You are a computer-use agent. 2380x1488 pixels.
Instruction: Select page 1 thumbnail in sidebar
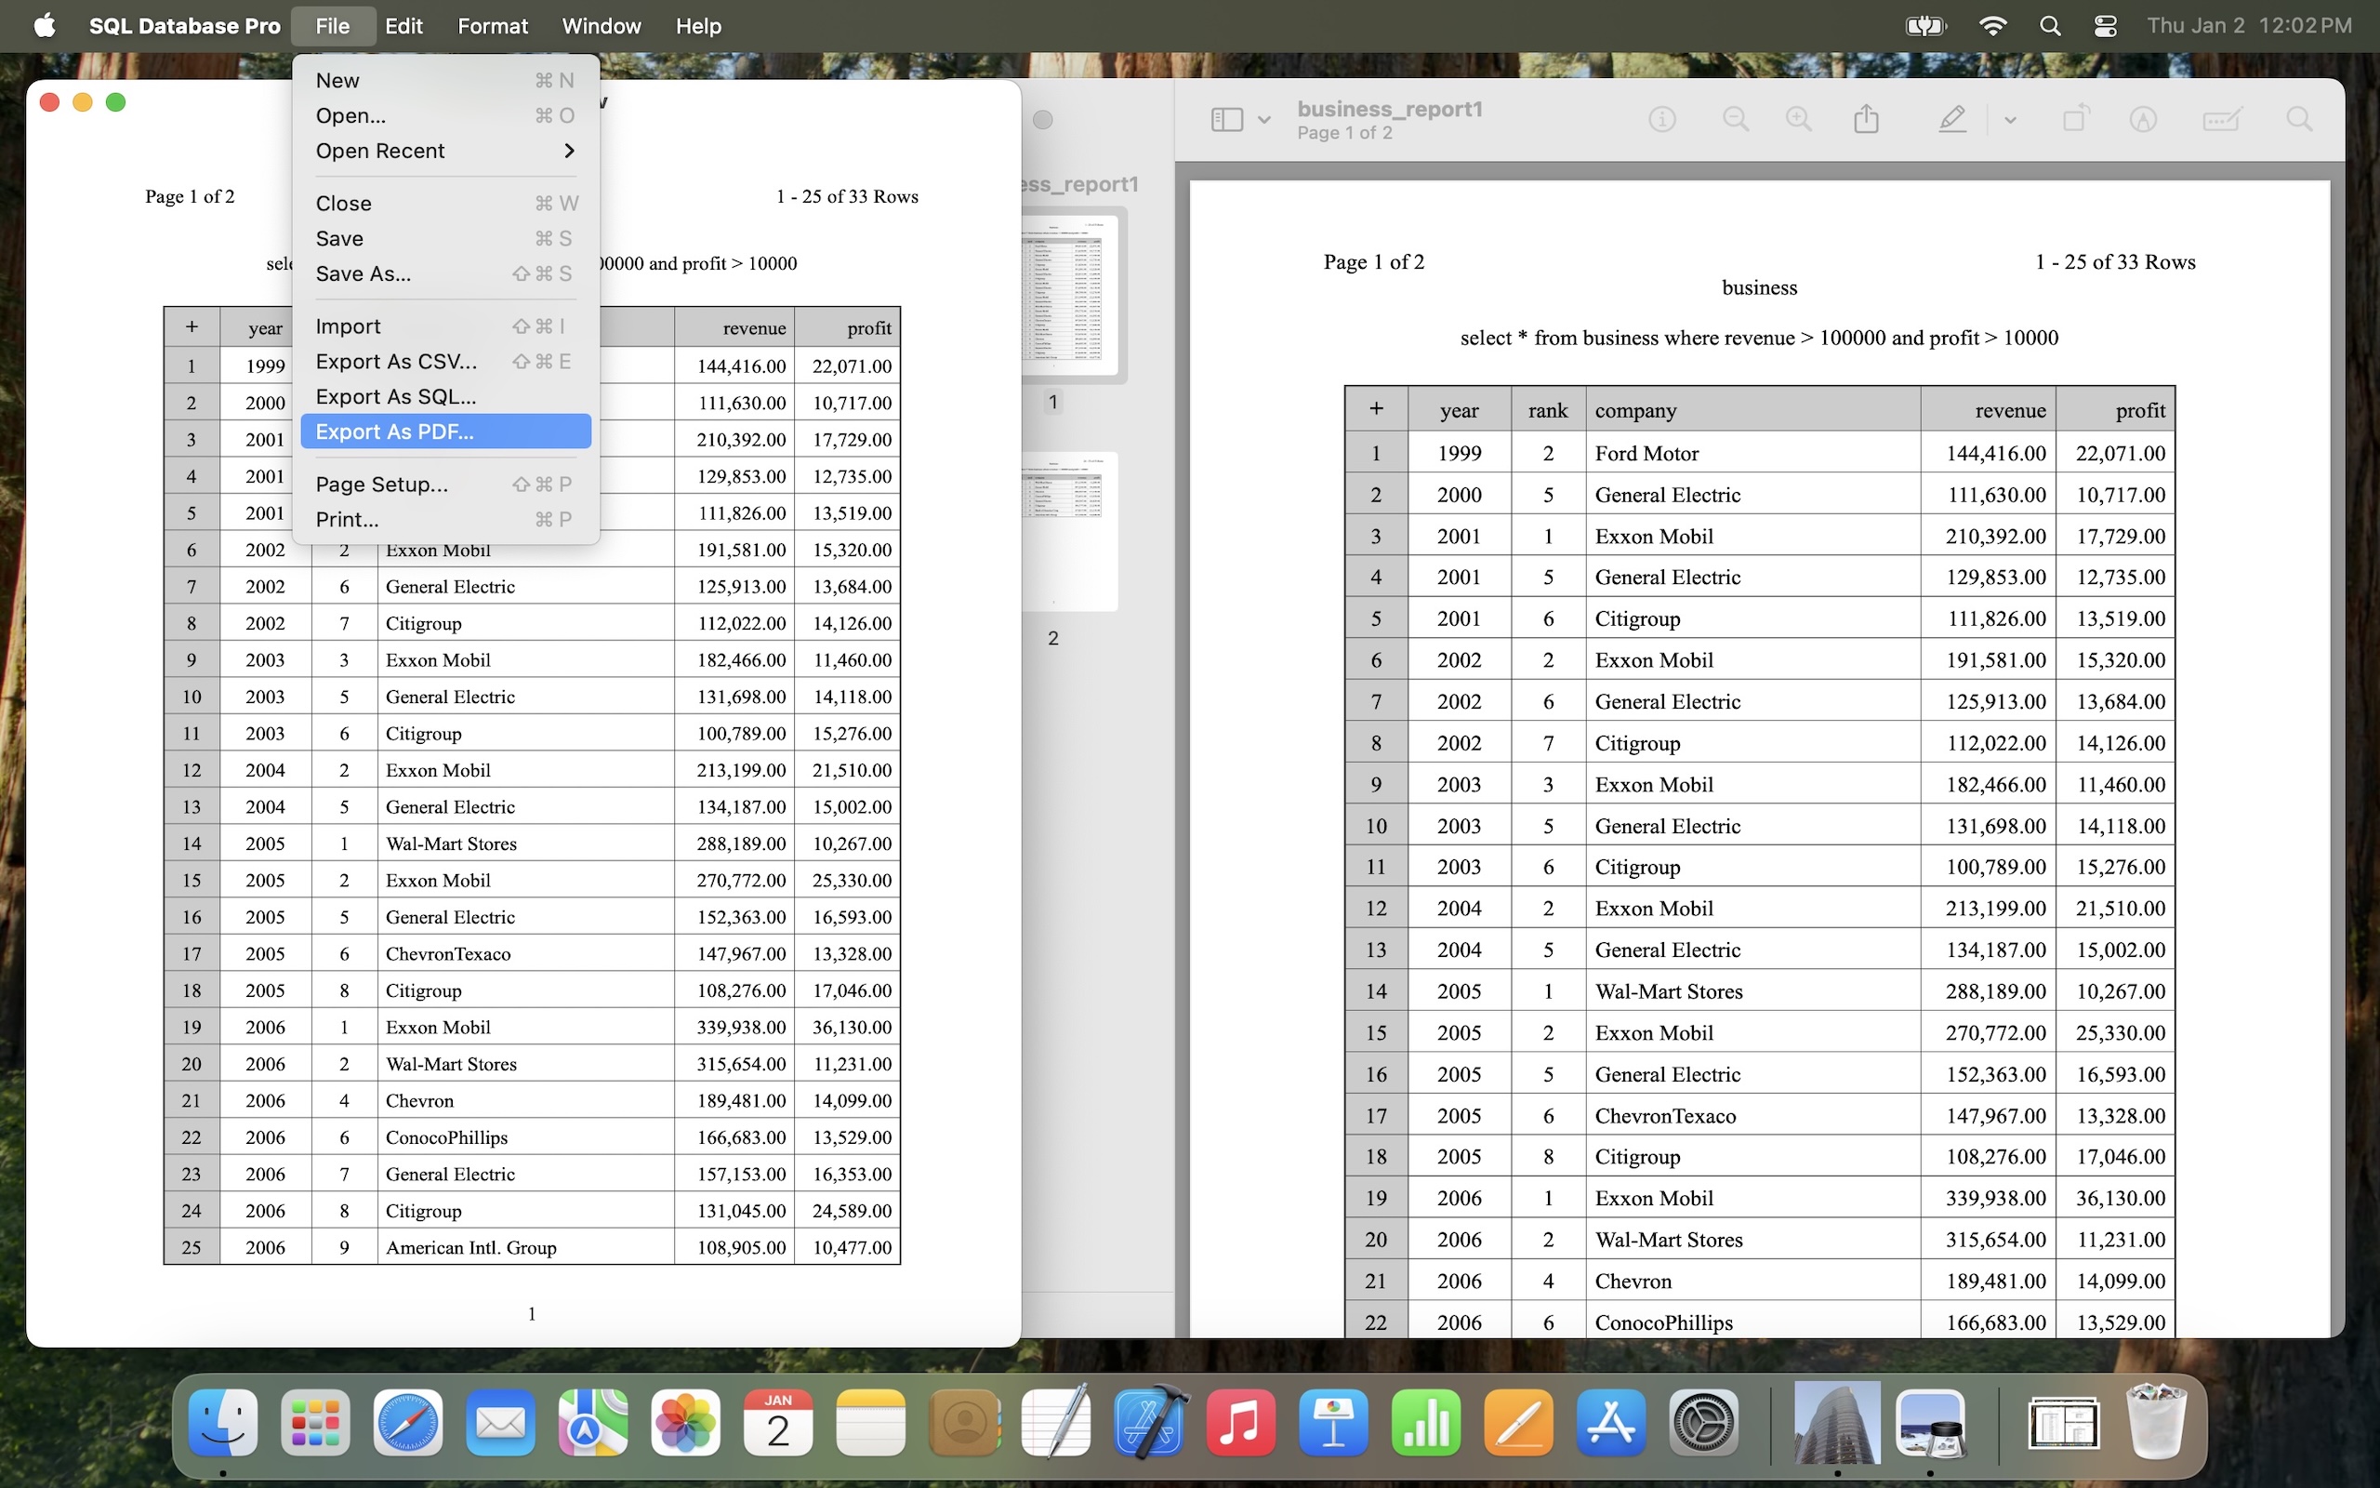click(1068, 293)
